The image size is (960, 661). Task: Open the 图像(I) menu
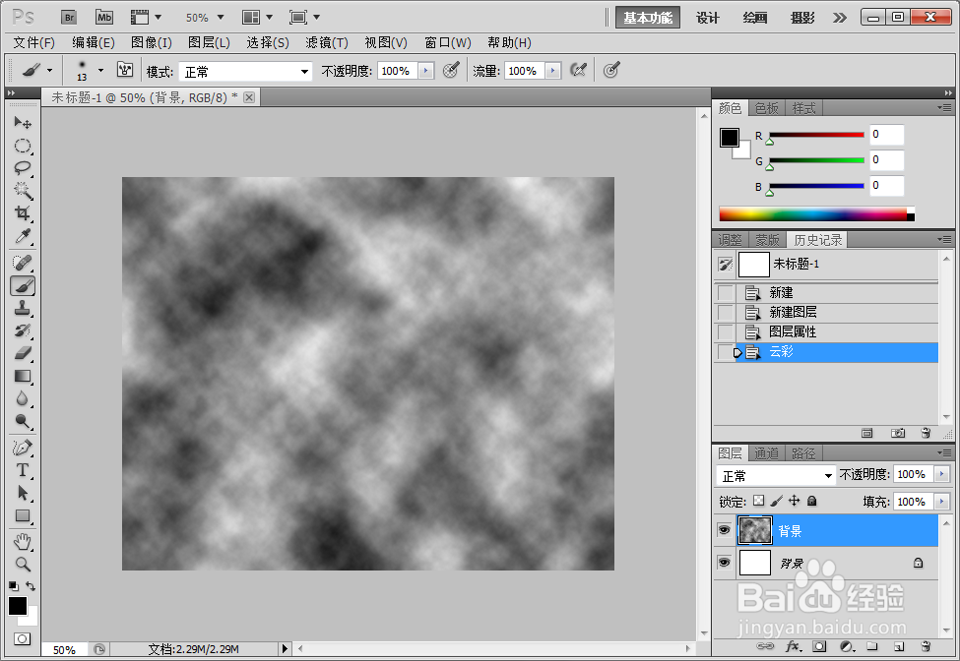click(152, 42)
